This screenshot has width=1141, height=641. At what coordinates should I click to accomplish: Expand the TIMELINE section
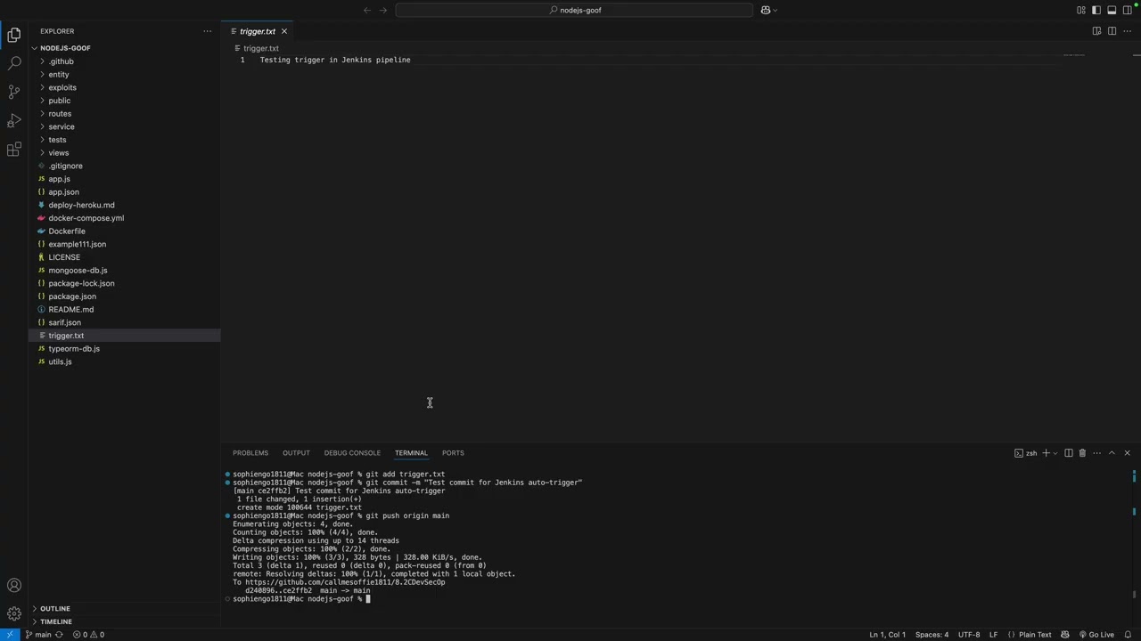tap(55, 621)
